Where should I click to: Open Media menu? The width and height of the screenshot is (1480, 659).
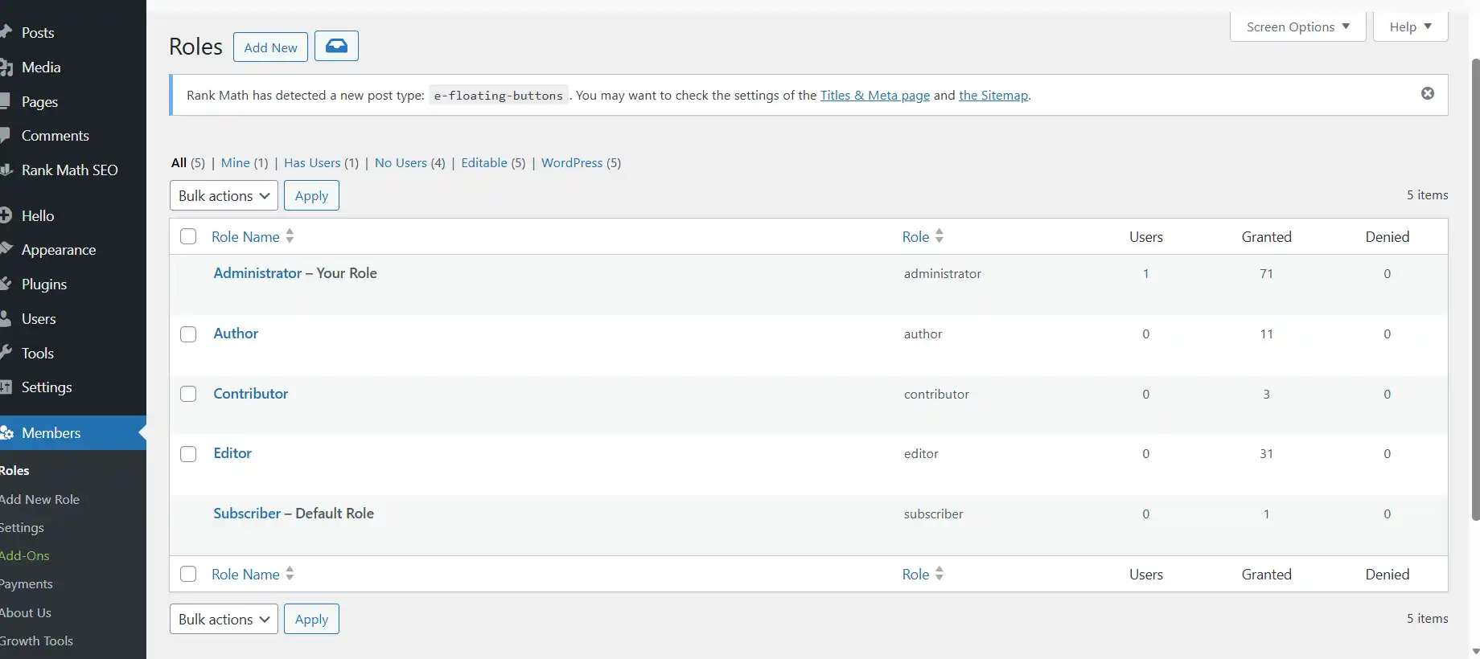[41, 68]
